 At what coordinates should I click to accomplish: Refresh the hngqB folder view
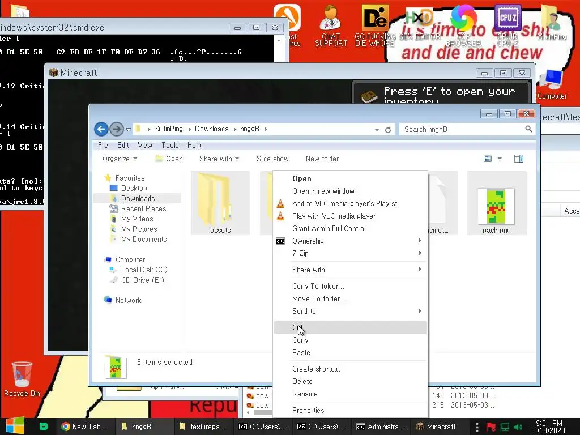[388, 130]
